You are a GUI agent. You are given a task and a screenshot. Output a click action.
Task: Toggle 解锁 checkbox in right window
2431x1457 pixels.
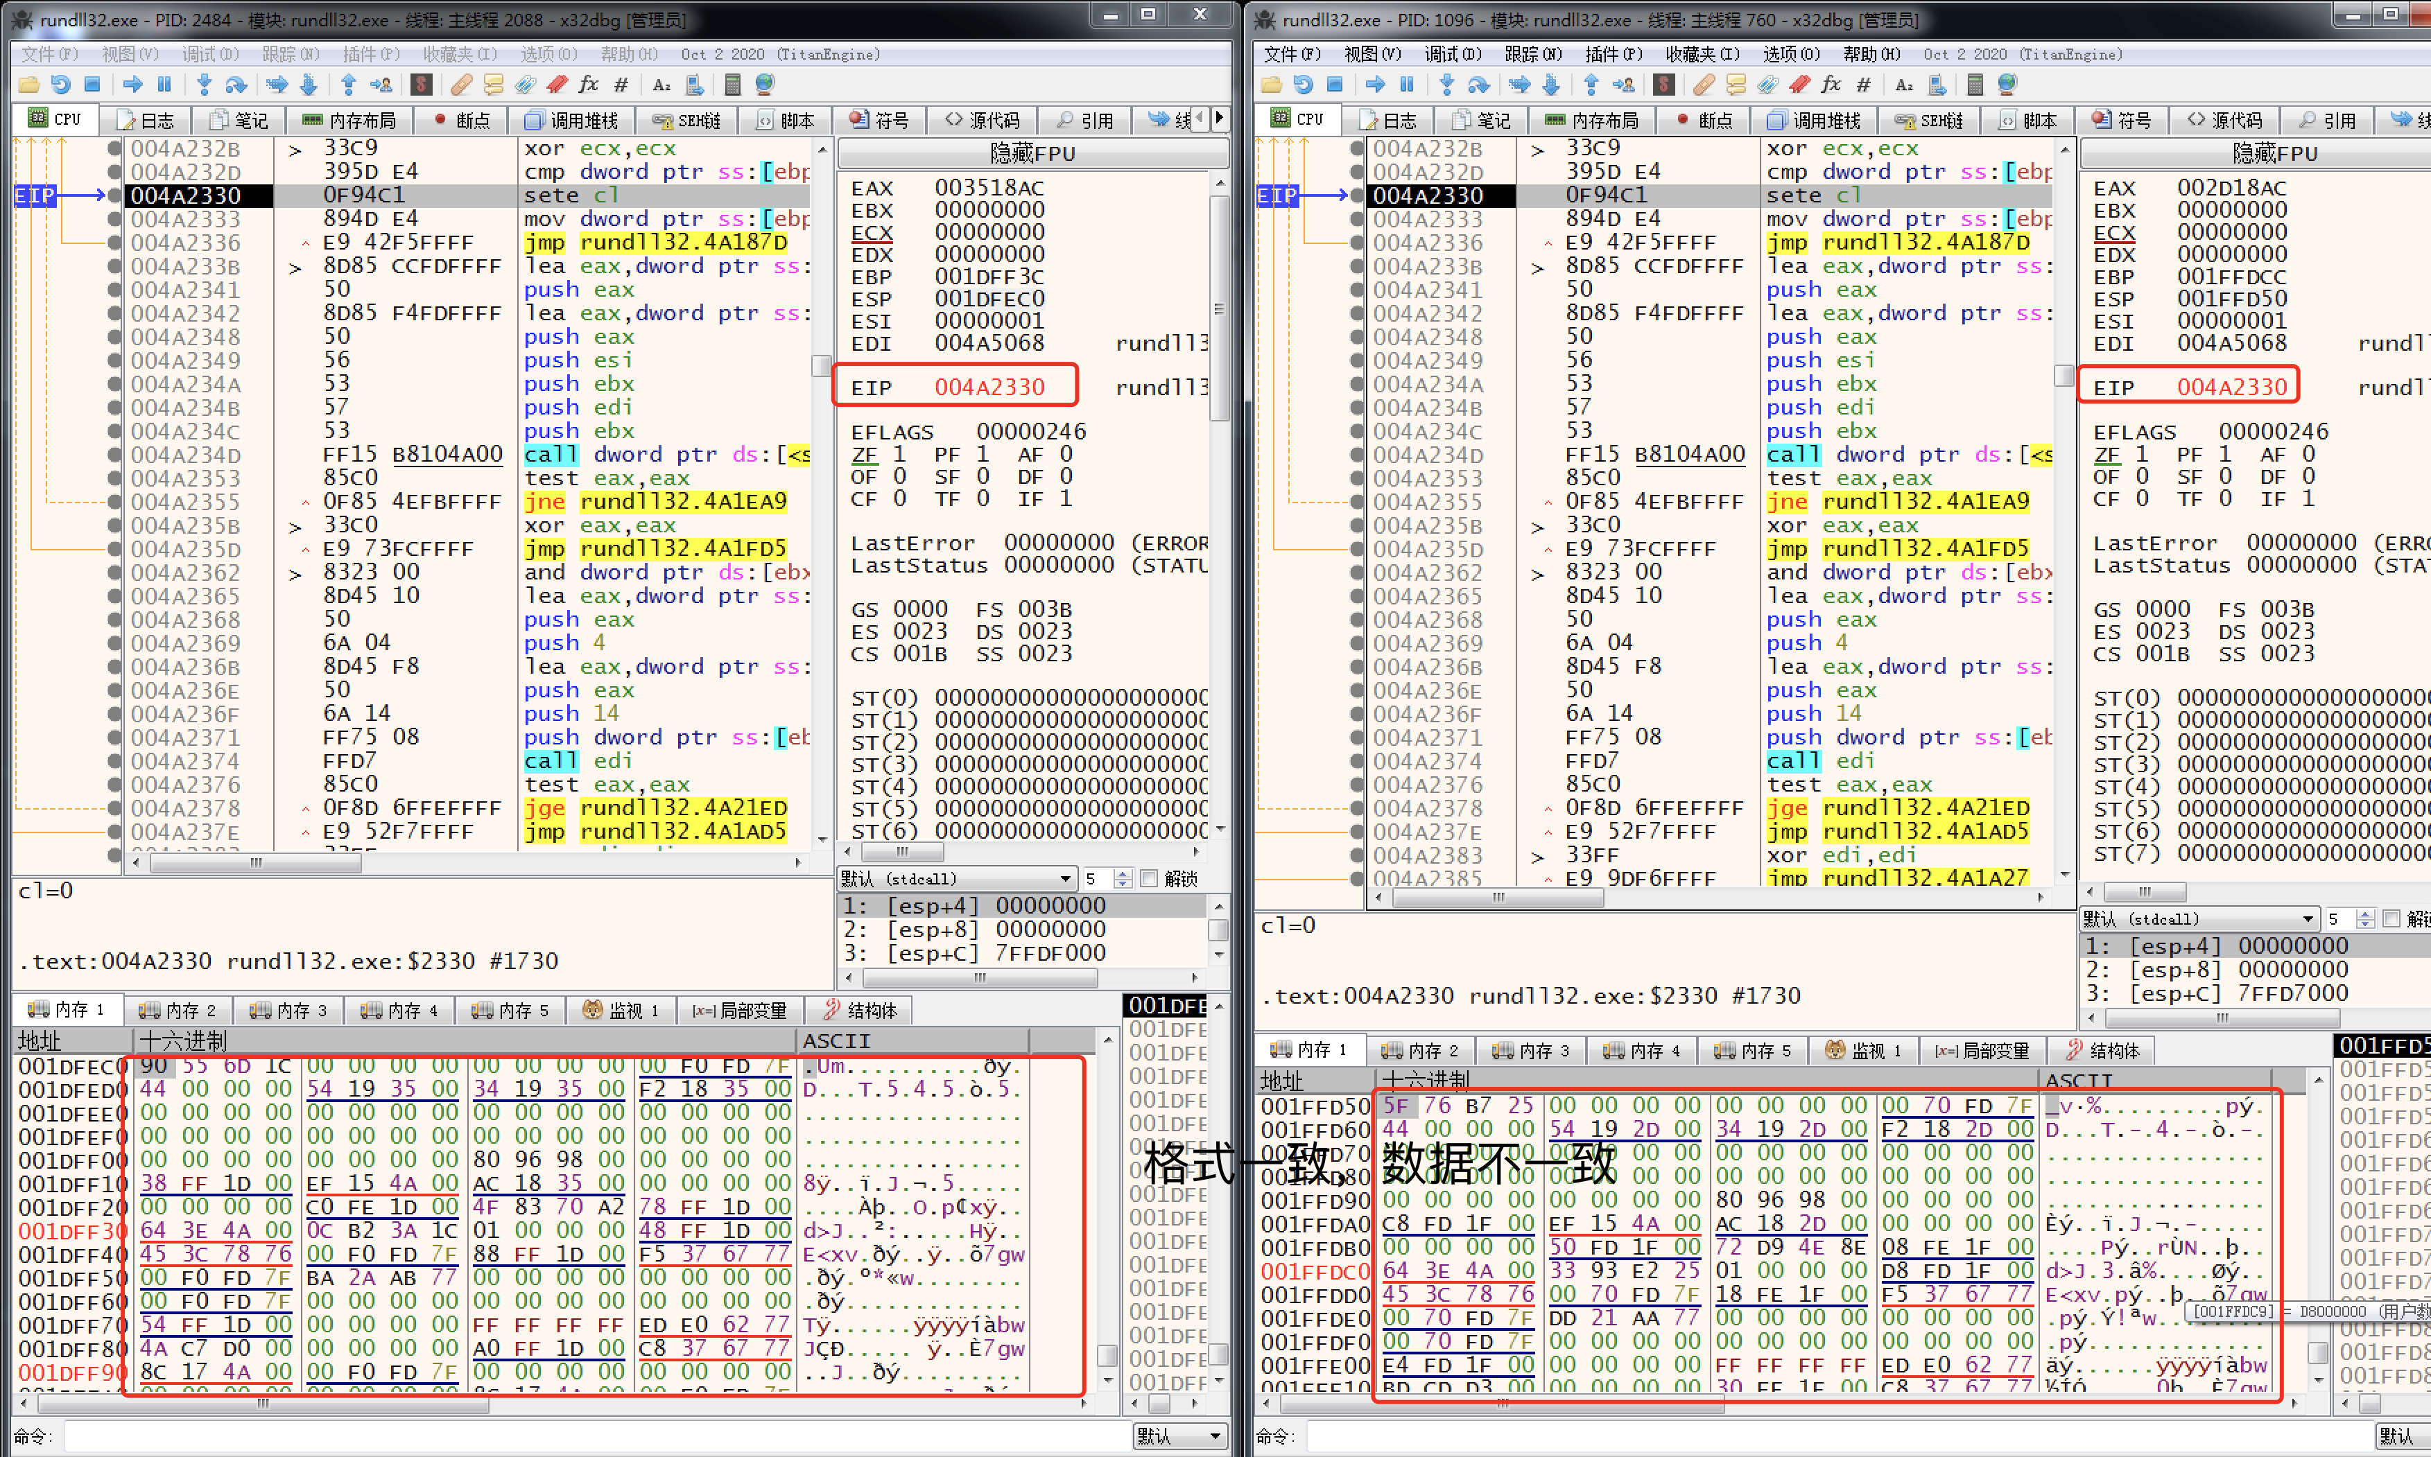pyautogui.click(x=2391, y=919)
